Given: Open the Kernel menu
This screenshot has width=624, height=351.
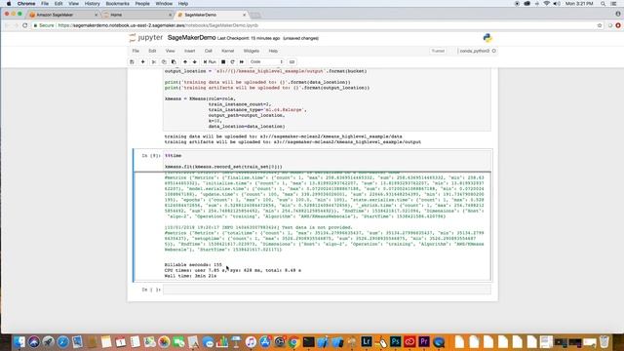Looking at the screenshot, I should 227,51.
